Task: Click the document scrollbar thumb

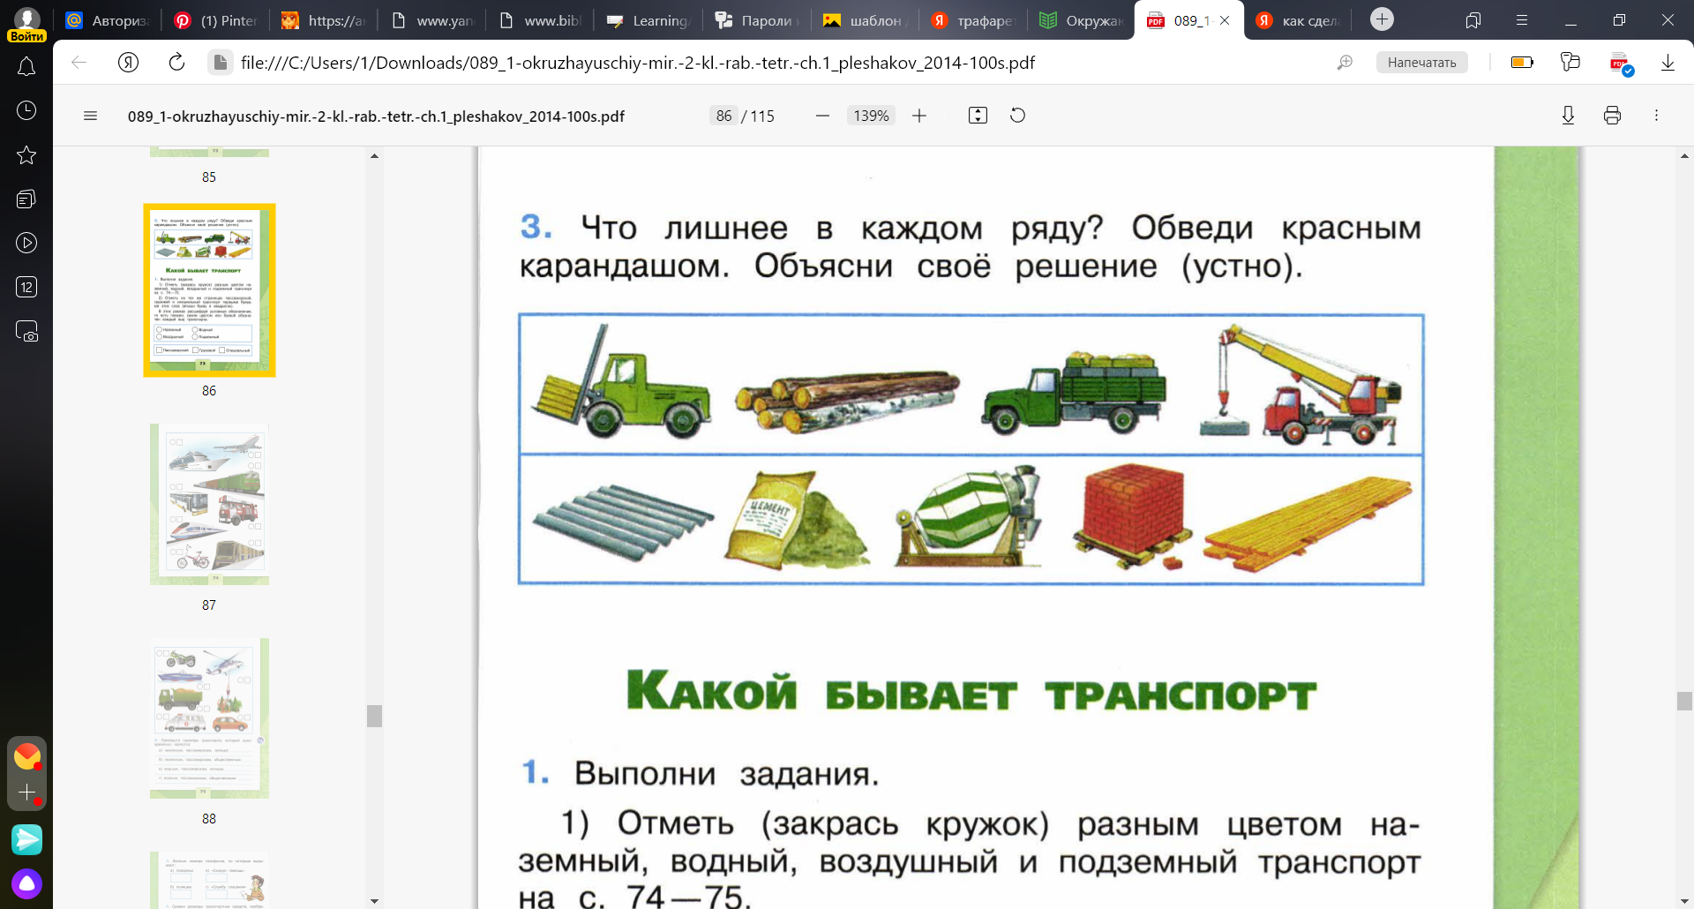Action: (x=1684, y=701)
